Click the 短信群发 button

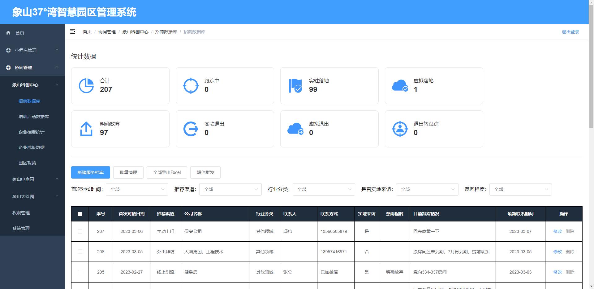coord(205,172)
